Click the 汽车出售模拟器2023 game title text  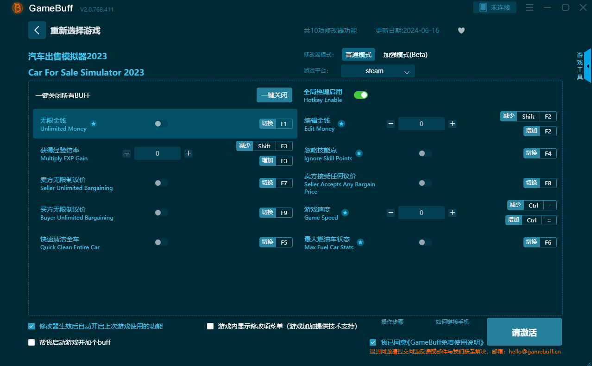pos(68,57)
